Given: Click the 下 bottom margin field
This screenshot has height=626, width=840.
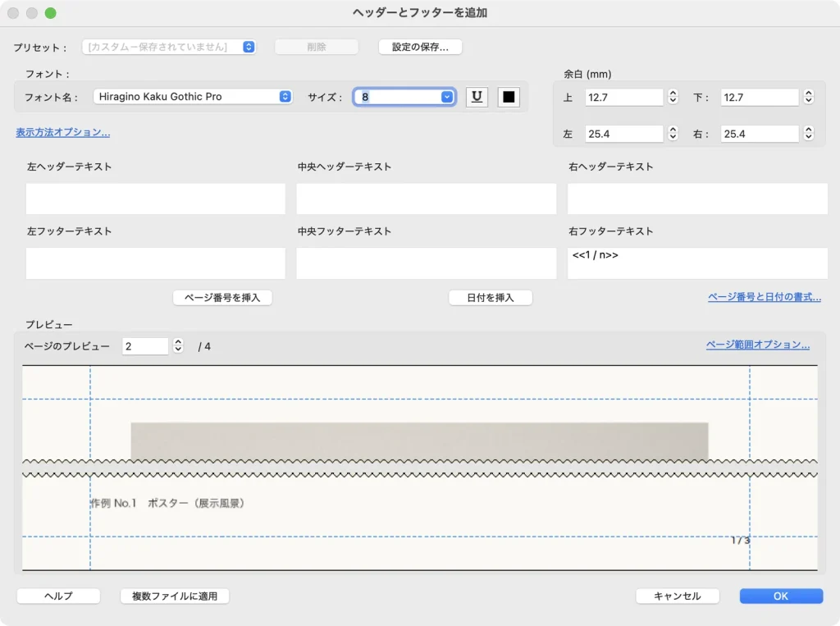Looking at the screenshot, I should click(x=760, y=97).
